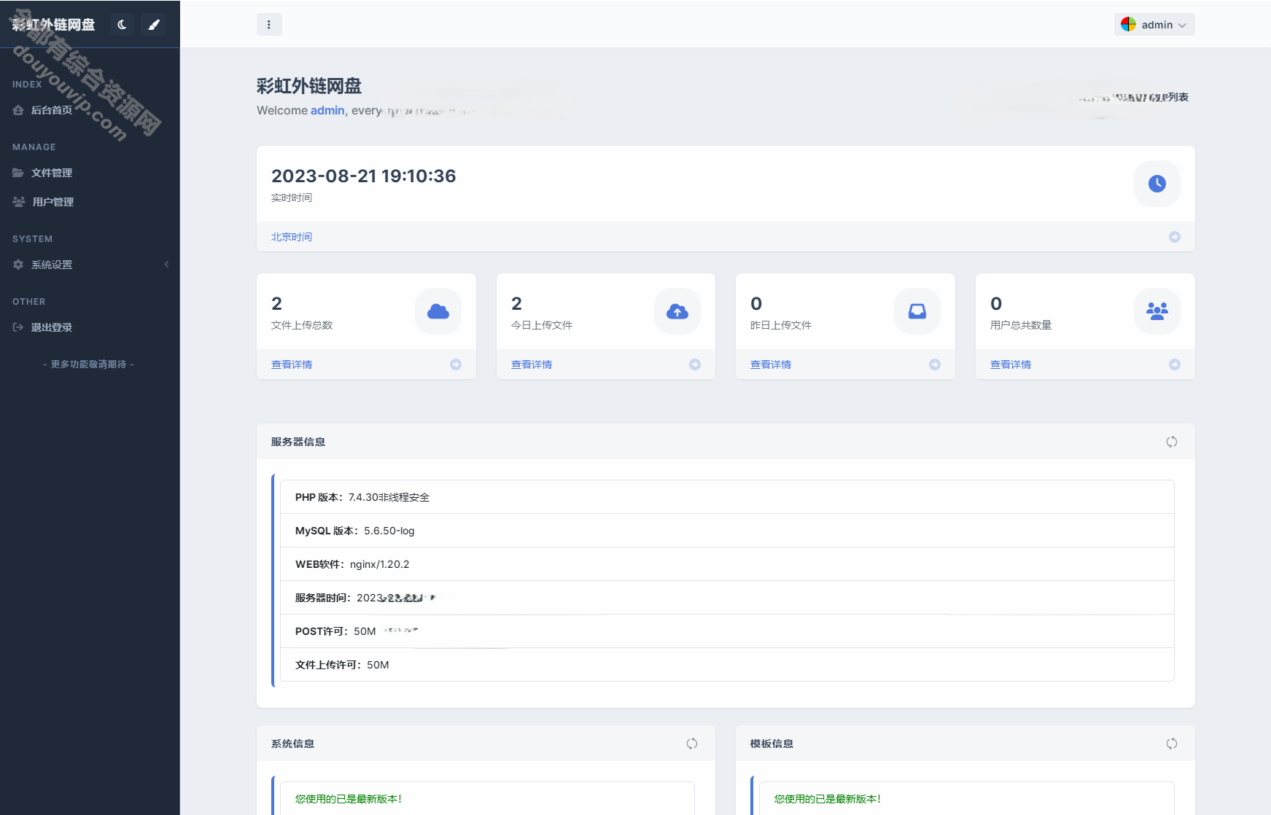The width and height of the screenshot is (1271, 815).
Task: Click the 服务器信息 panel header title
Action: (298, 442)
